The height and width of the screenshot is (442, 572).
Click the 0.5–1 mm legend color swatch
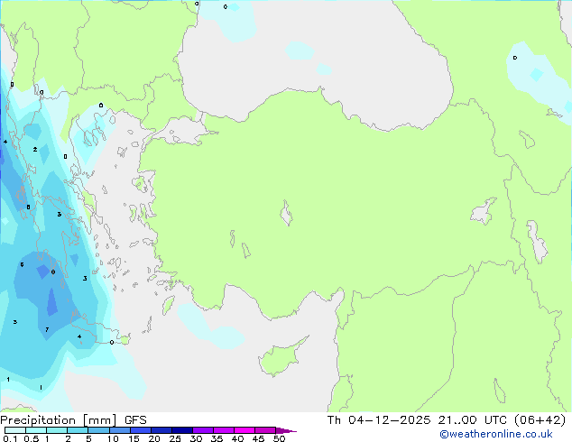[x=36, y=430]
